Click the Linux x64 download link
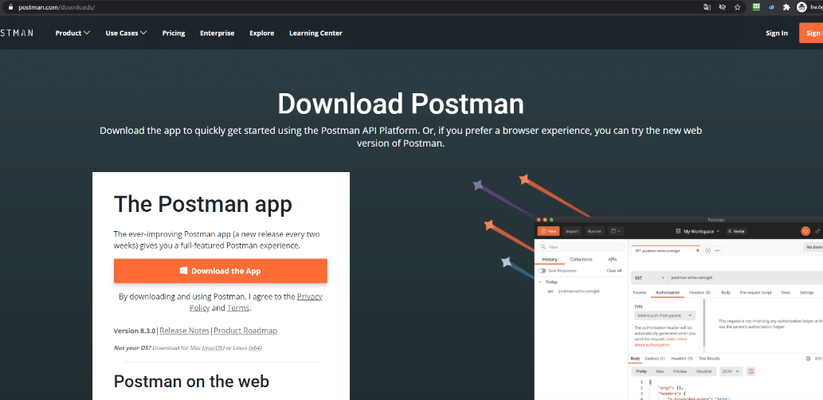 point(255,348)
